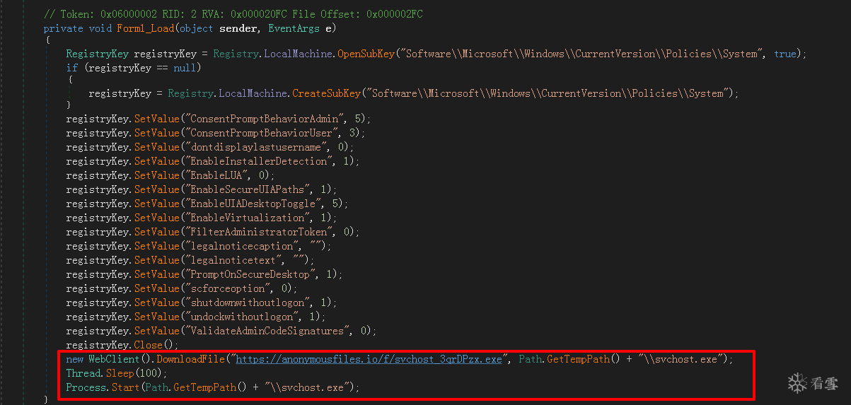Click the "// Token: 0x06000002" comment line
The height and width of the screenshot is (405, 851).
point(233,14)
